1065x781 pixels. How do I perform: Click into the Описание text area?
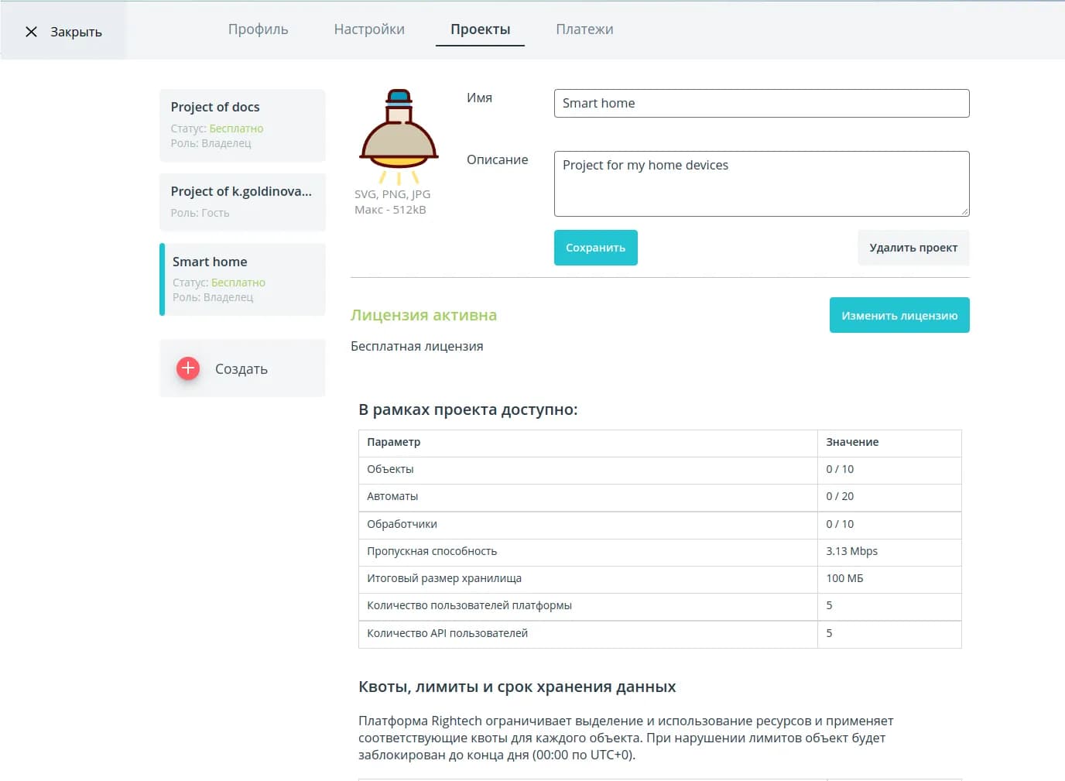tap(761, 183)
